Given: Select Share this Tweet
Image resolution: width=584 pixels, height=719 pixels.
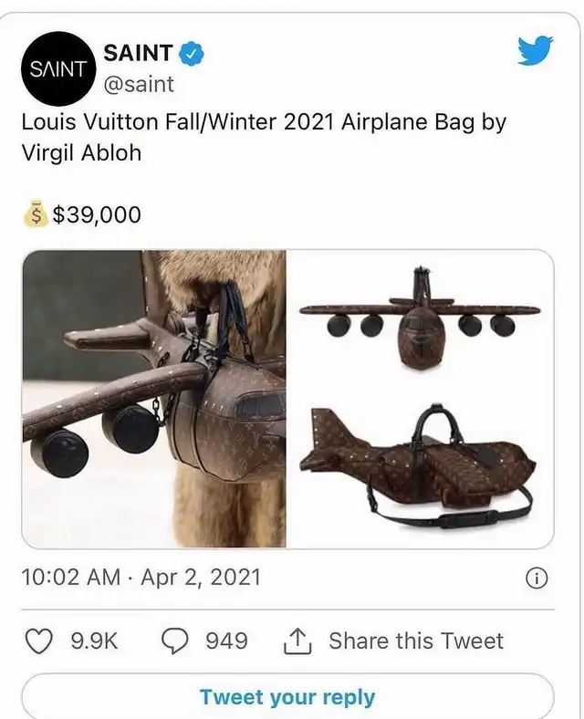Looking at the screenshot, I should (x=415, y=641).
